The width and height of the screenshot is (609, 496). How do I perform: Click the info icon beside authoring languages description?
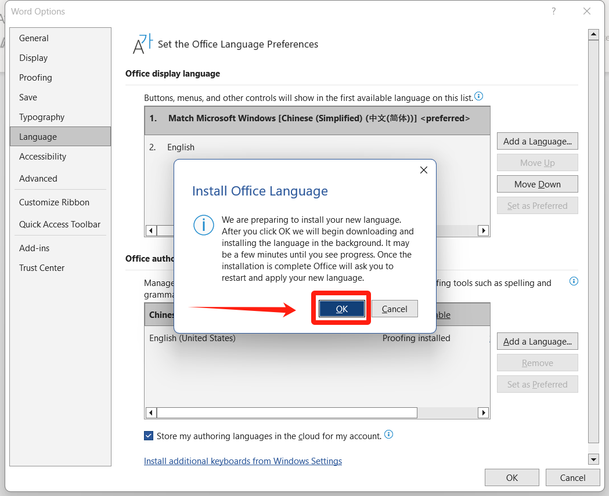[x=574, y=281]
